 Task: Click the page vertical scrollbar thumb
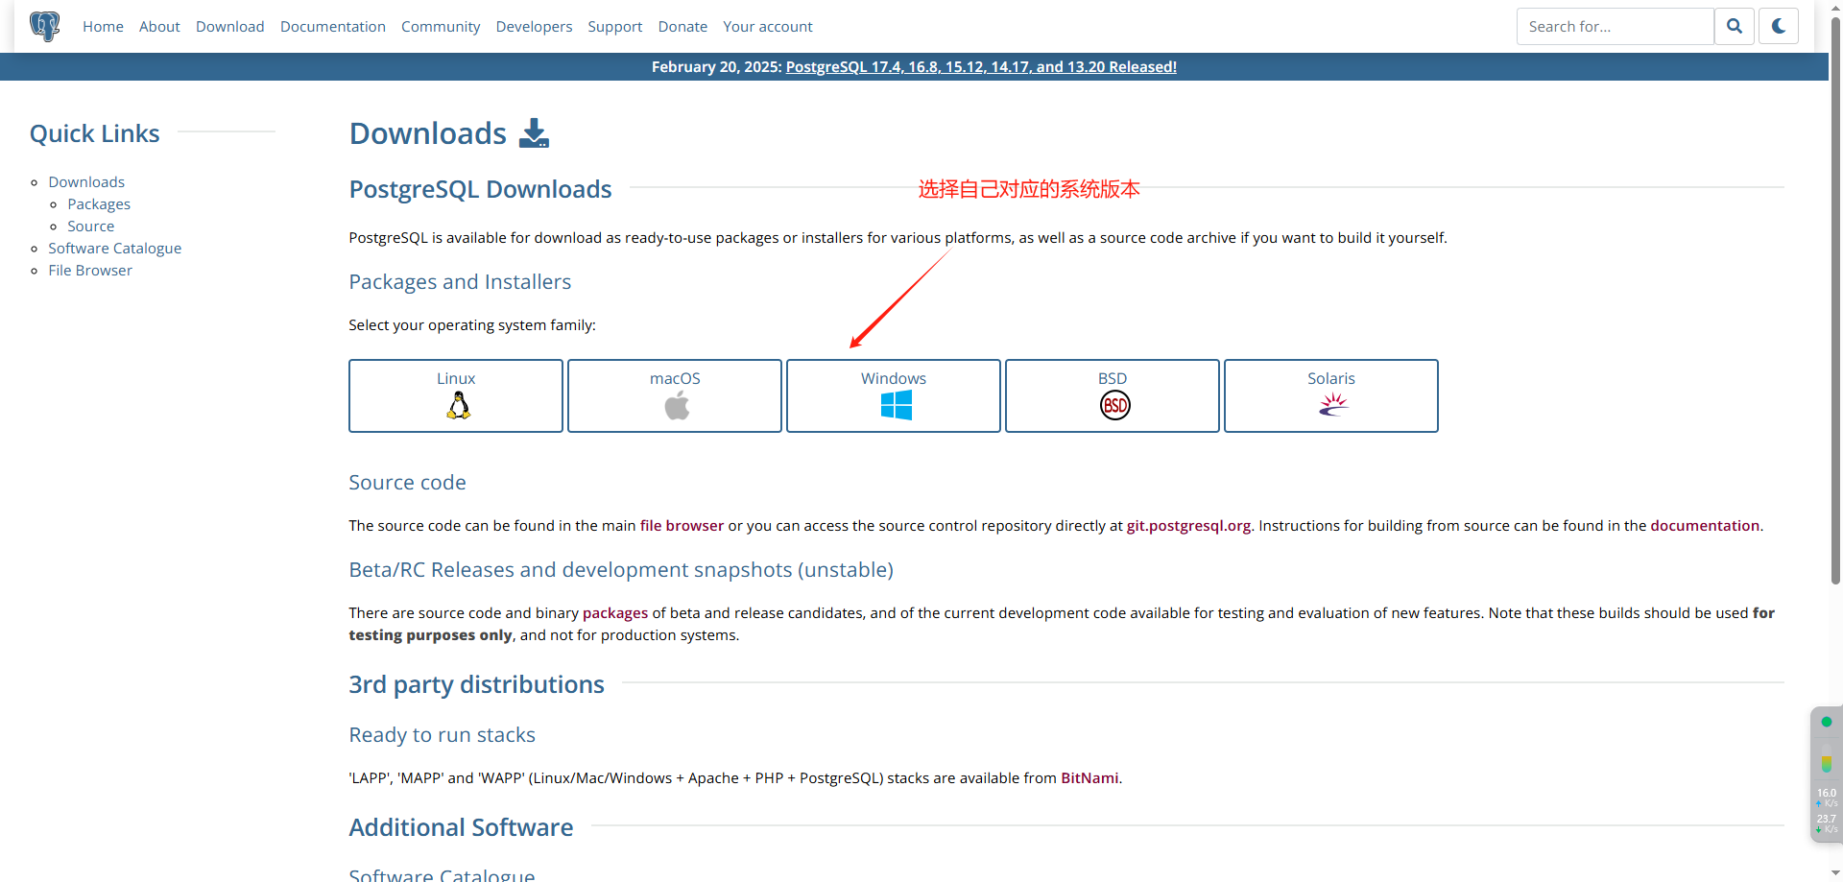(x=1835, y=302)
